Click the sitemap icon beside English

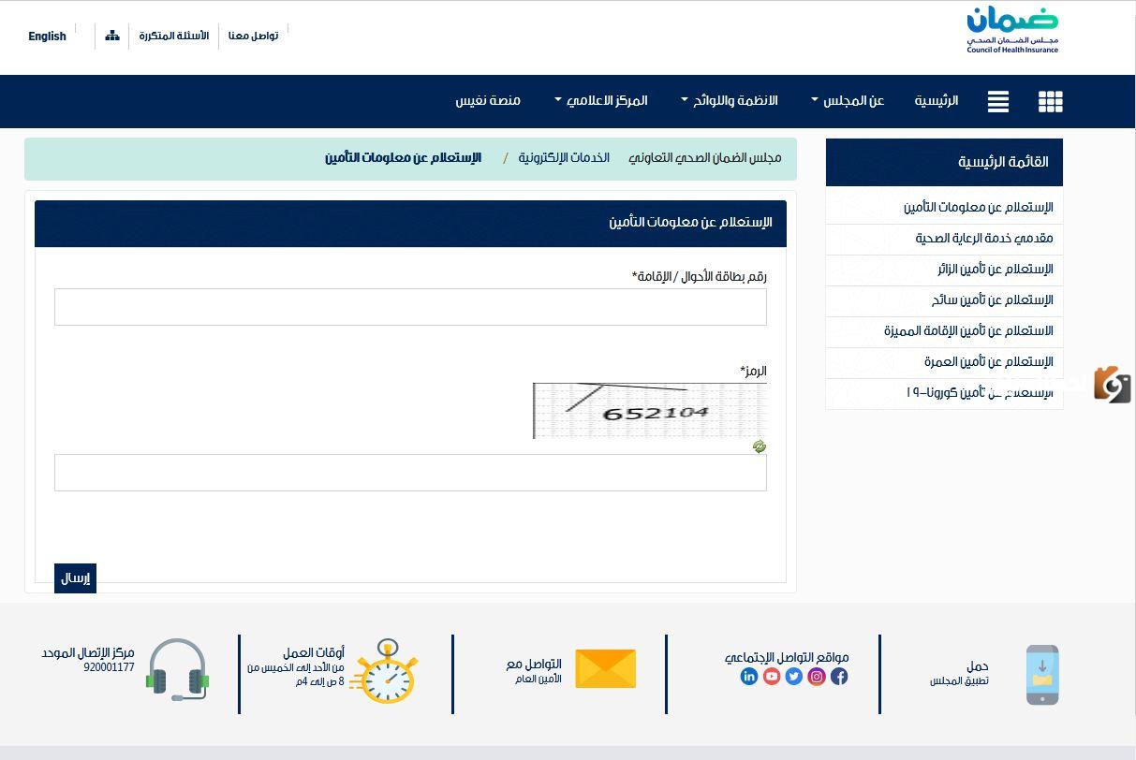coord(112,35)
